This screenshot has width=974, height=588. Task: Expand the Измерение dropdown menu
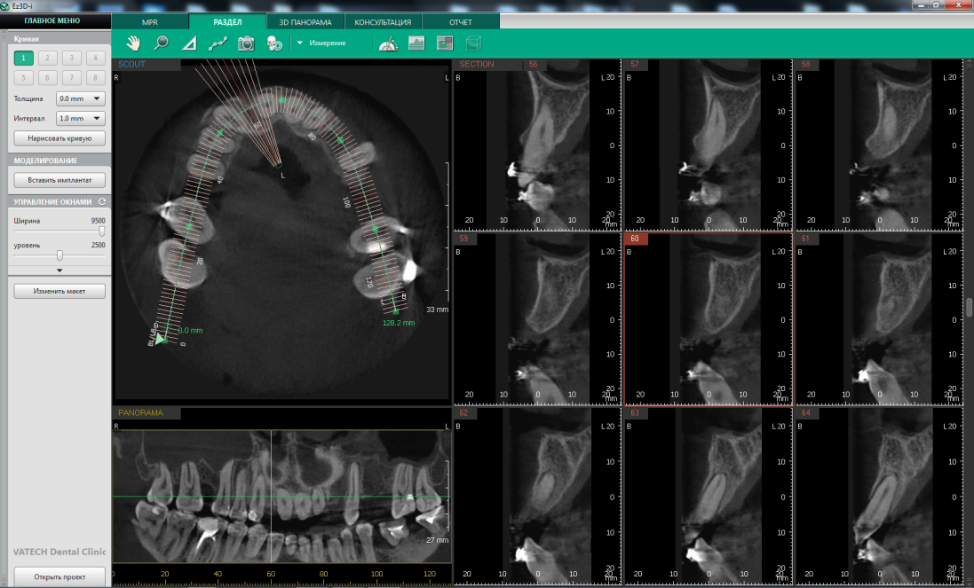[x=300, y=43]
